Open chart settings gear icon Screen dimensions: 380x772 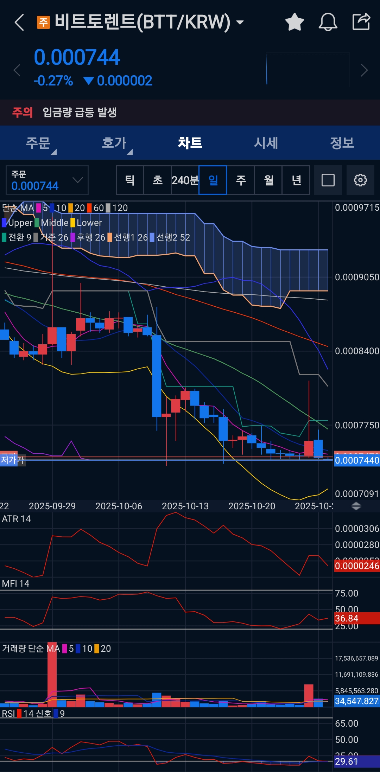[x=360, y=180]
